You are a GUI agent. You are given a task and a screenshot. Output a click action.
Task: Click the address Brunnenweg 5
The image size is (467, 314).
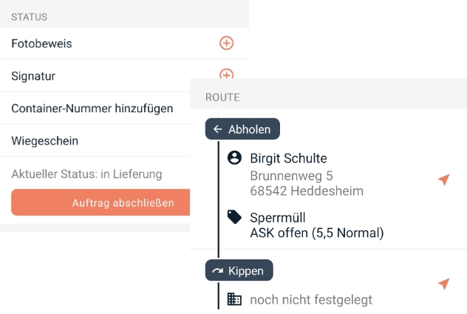[x=291, y=176]
